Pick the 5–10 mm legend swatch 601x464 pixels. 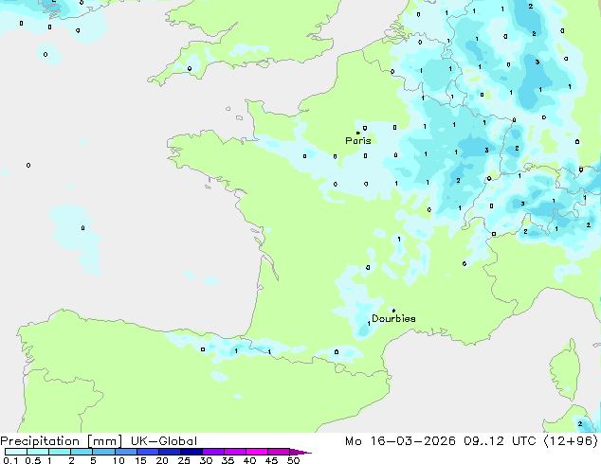click(103, 452)
